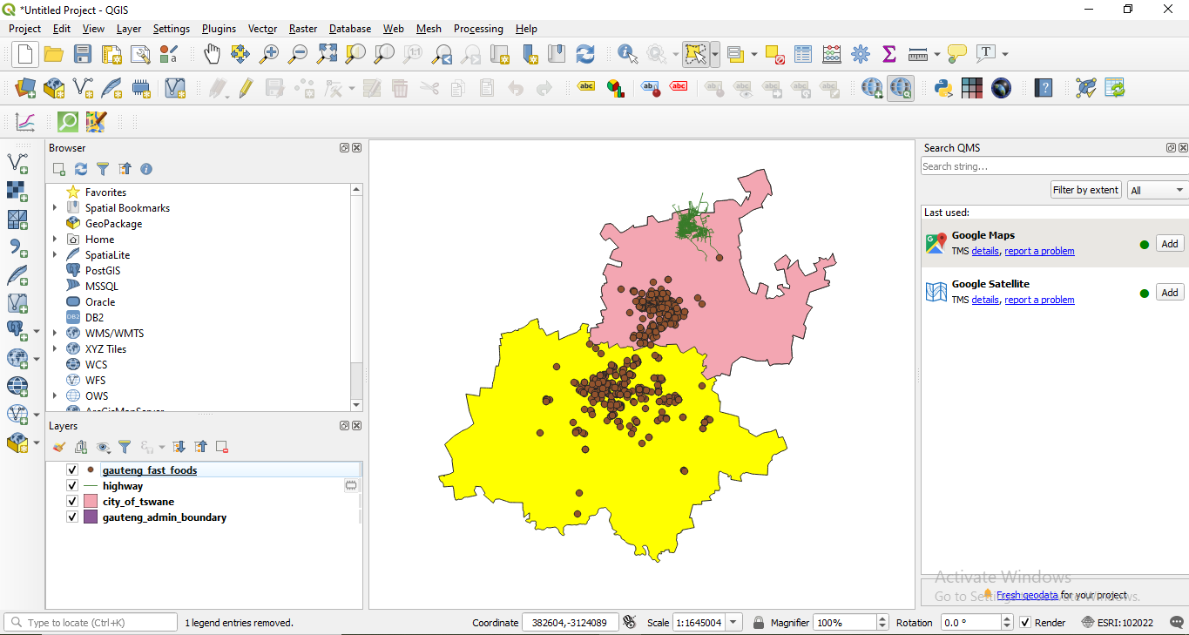This screenshot has height=635, width=1189.
Task: Open the Python console
Action: [x=942, y=88]
